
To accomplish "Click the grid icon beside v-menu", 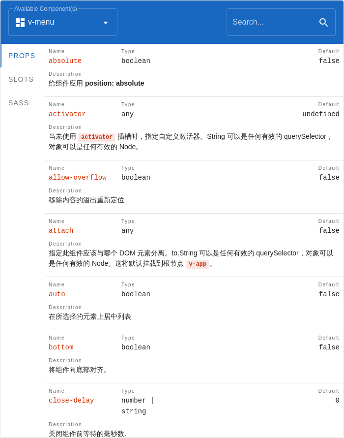I will coord(20,22).
